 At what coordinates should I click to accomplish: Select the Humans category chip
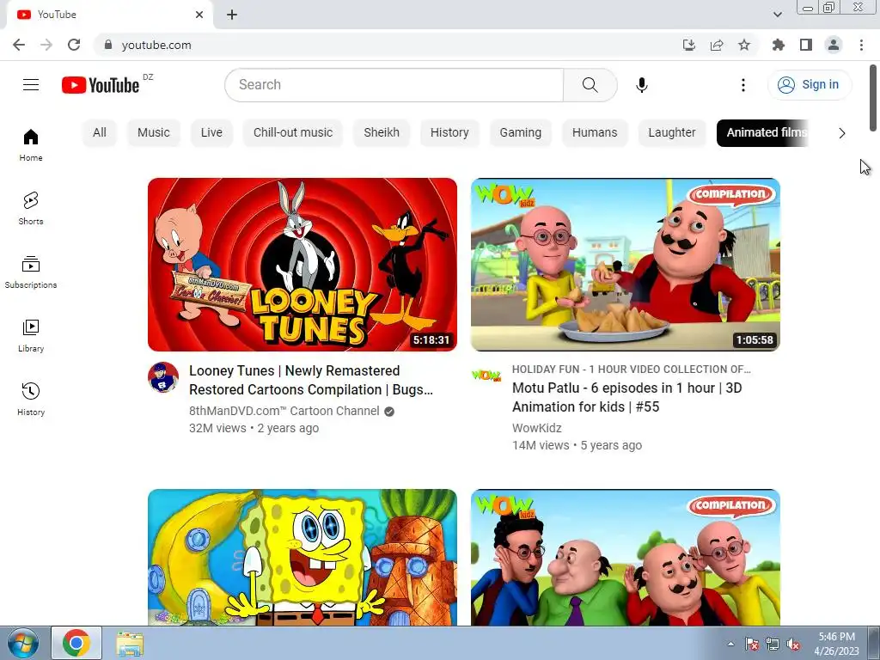[595, 132]
